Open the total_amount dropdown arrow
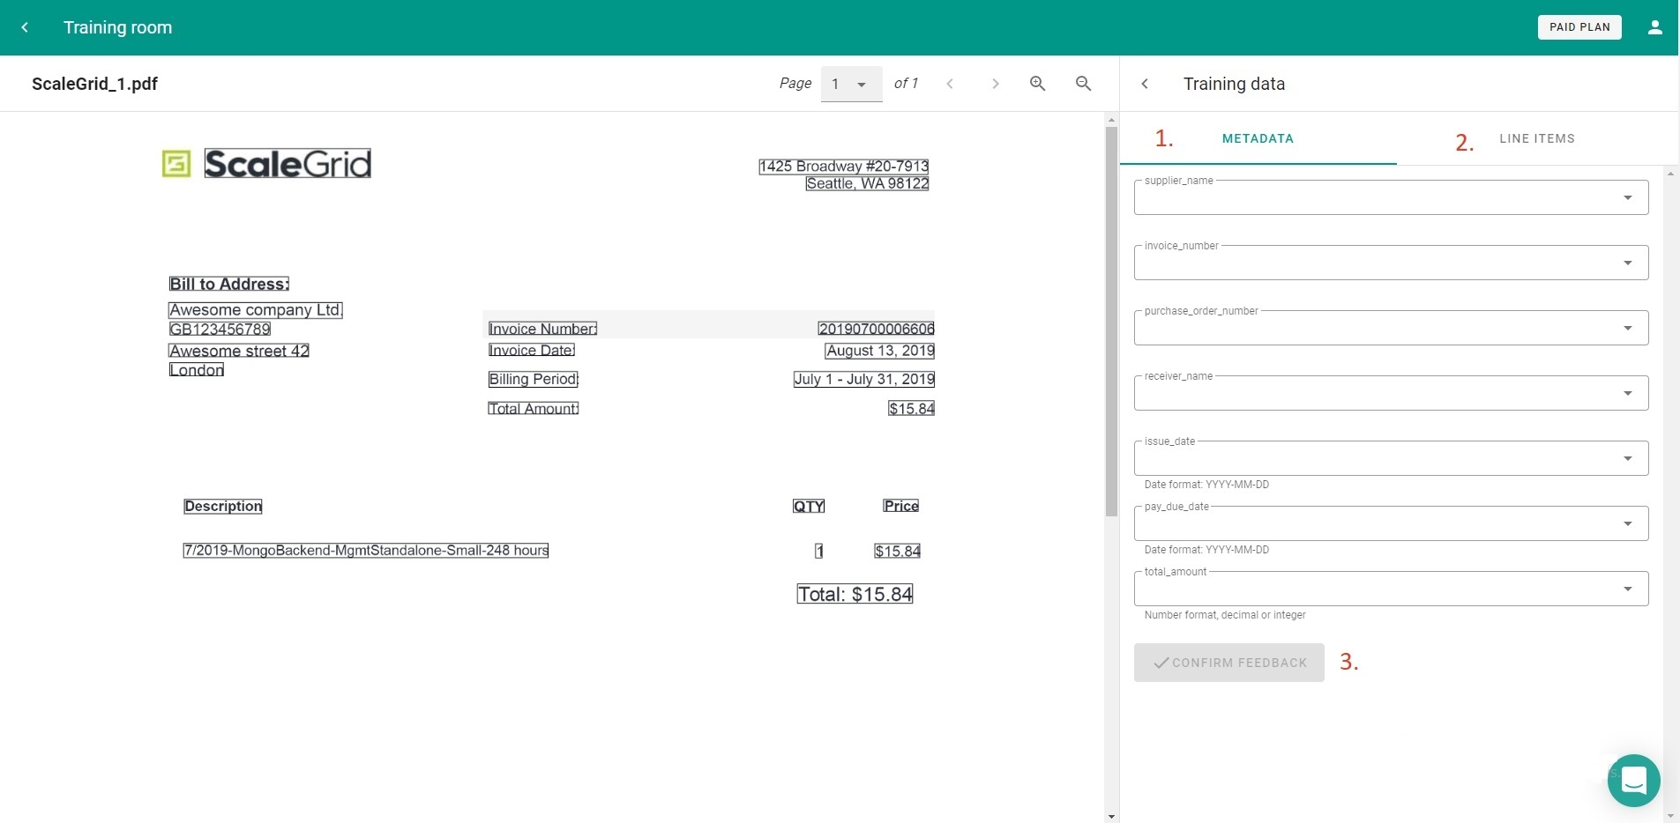Viewport: 1680px width, 823px height. (1627, 589)
